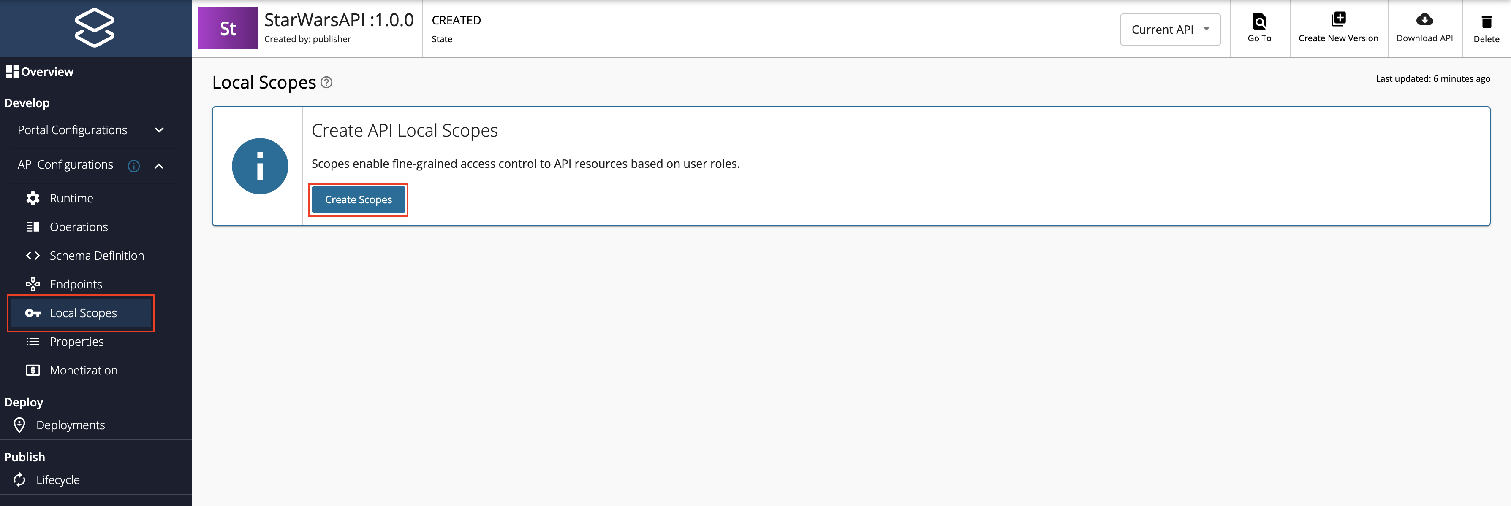
Task: Select the Local Scopes key icon
Action: [x=32, y=313]
